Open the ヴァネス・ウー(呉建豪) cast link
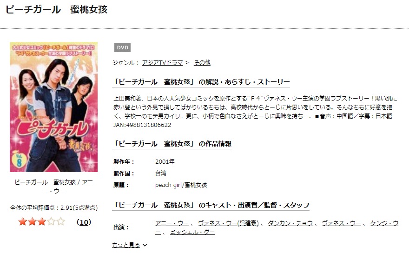 [228, 223]
